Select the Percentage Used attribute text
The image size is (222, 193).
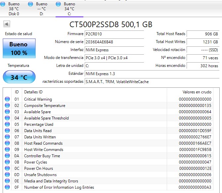pos(39,124)
